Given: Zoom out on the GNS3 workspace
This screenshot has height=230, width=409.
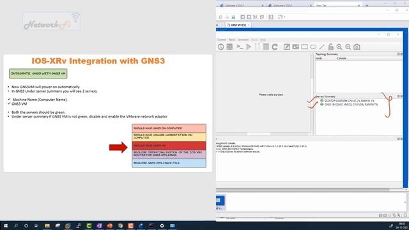Looking at the screenshot, I should pos(348,47).
